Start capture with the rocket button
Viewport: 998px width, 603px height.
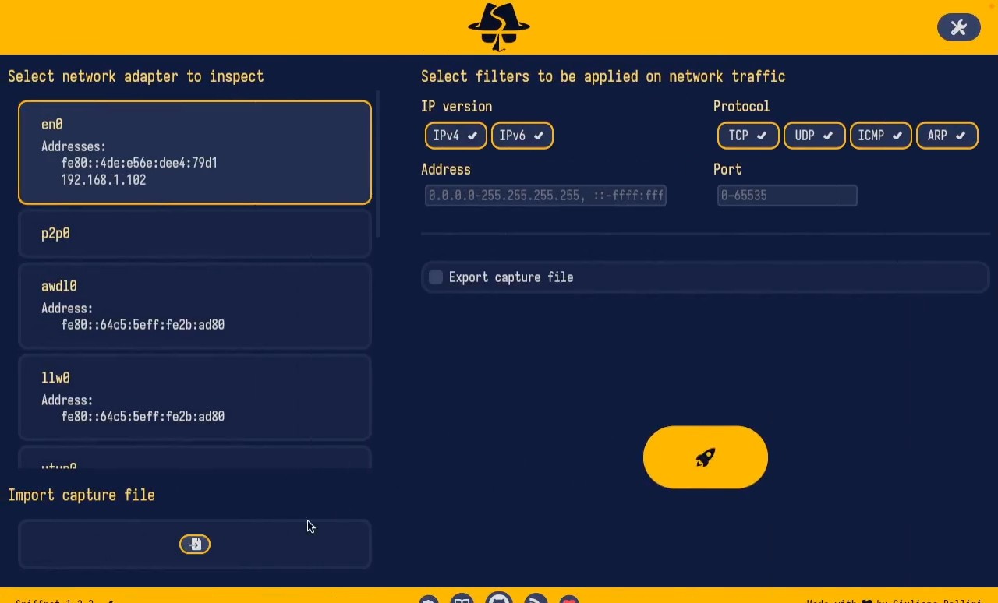pos(705,457)
